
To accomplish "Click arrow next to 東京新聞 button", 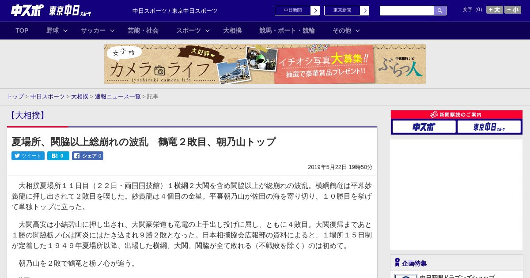I will (364, 11).
